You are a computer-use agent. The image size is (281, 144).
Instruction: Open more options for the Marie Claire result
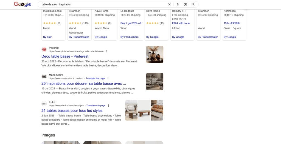(x=108, y=79)
